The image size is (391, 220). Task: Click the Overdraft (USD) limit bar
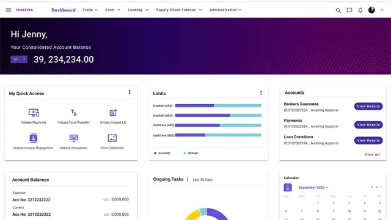pos(218,115)
